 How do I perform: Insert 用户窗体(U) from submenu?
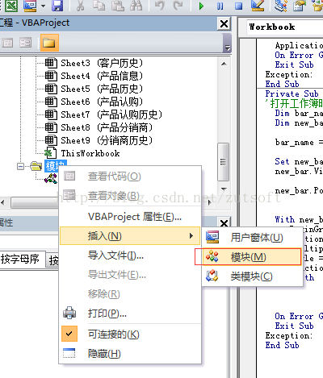click(253, 238)
